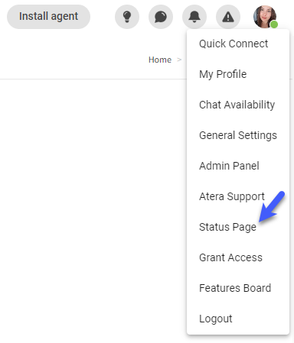Choose Chat Availability in the dropdown

click(238, 105)
